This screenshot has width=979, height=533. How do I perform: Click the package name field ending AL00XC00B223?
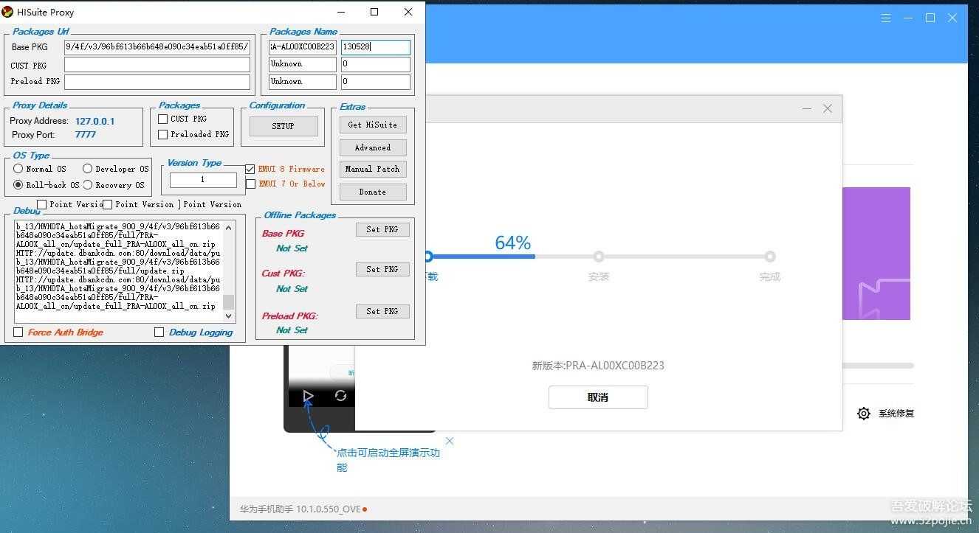(303, 46)
